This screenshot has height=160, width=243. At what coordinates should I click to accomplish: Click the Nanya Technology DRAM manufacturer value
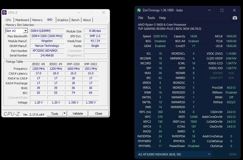click(x=47, y=46)
